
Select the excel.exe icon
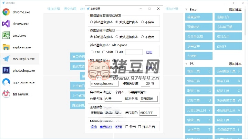click(x=6, y=36)
